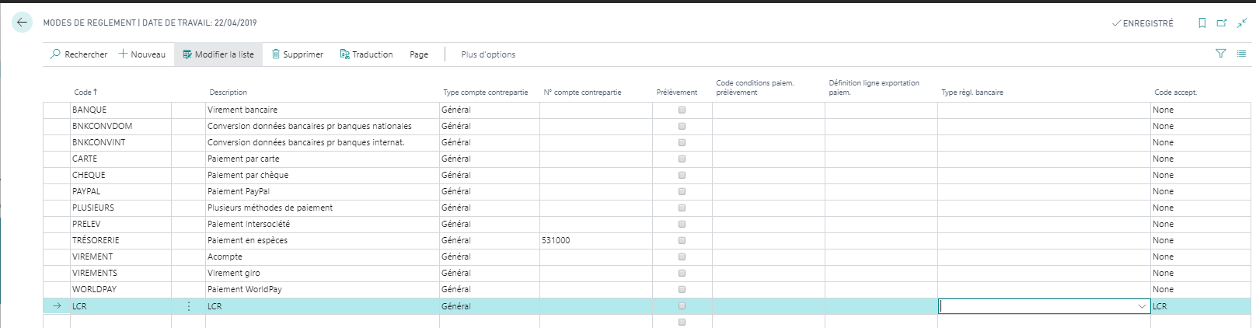
Task: Click the bookmark icon
Action: (x=1202, y=23)
